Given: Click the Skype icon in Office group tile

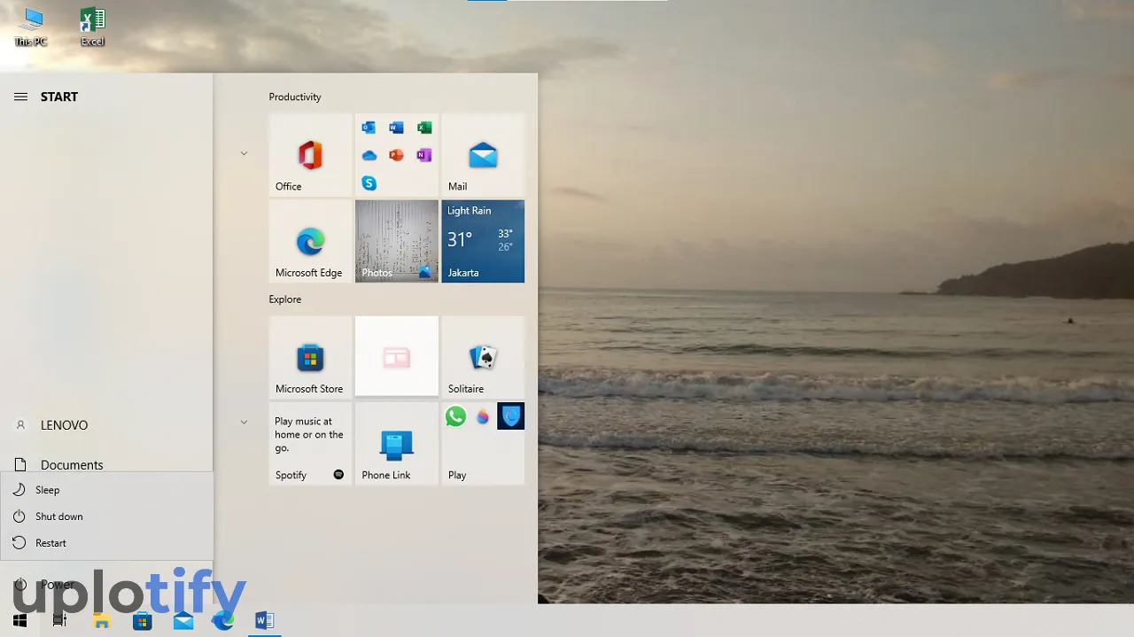Looking at the screenshot, I should [369, 183].
